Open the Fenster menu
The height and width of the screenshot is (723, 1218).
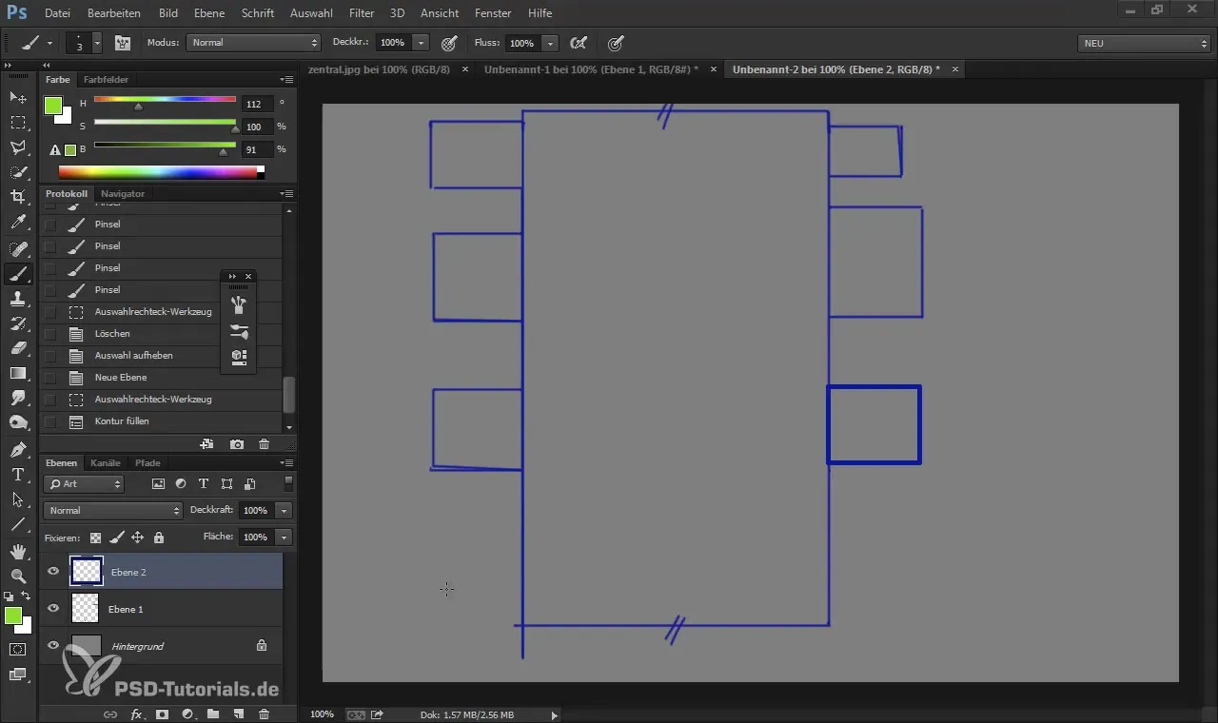coord(492,13)
